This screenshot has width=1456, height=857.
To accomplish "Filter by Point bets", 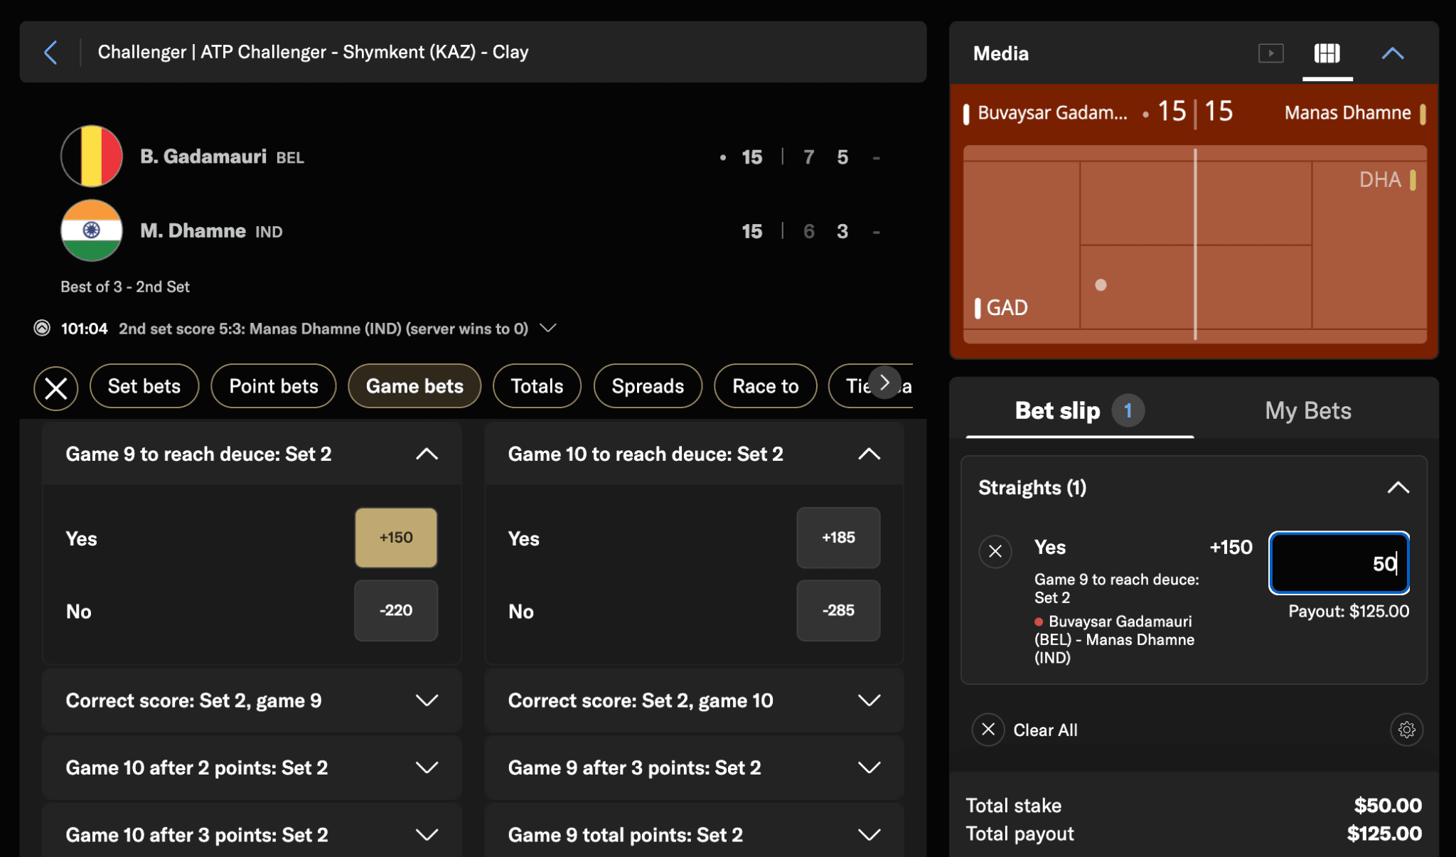I will click(x=274, y=386).
